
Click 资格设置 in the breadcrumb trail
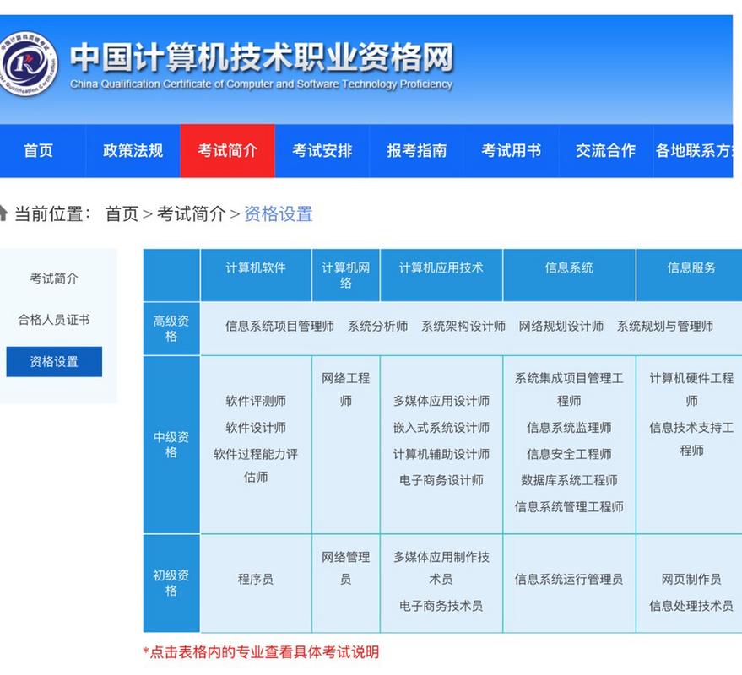click(x=279, y=213)
